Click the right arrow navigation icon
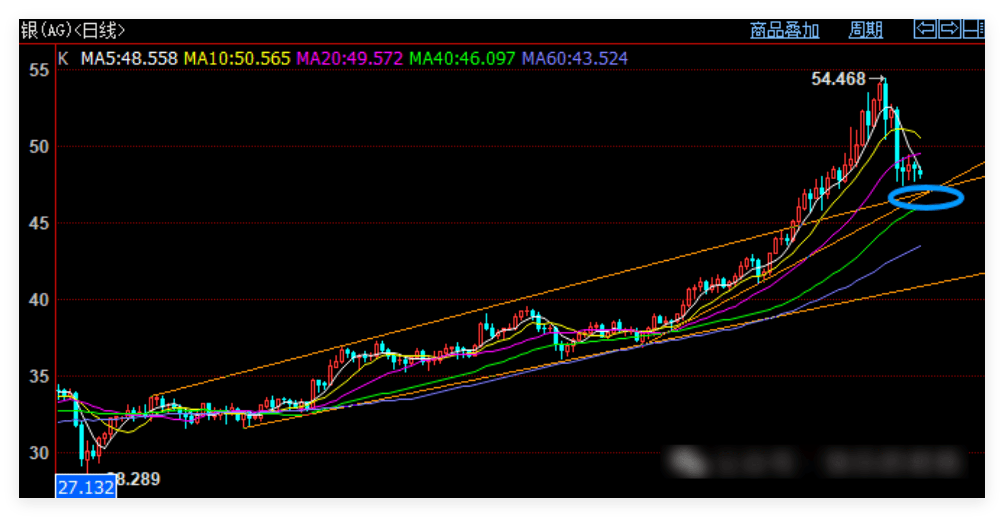The width and height of the screenshot is (1004, 517). (949, 29)
